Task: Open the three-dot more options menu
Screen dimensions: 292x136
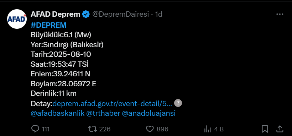Action: [280, 14]
